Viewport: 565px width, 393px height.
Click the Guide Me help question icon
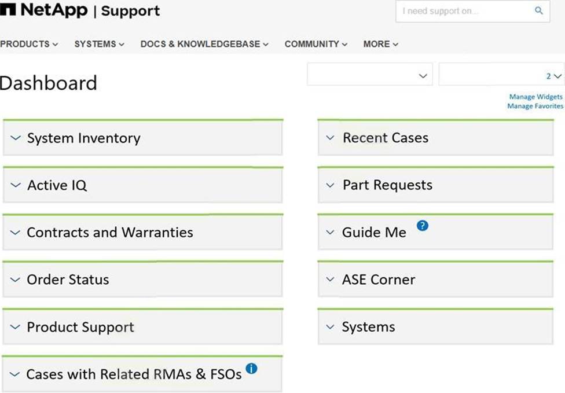click(423, 226)
